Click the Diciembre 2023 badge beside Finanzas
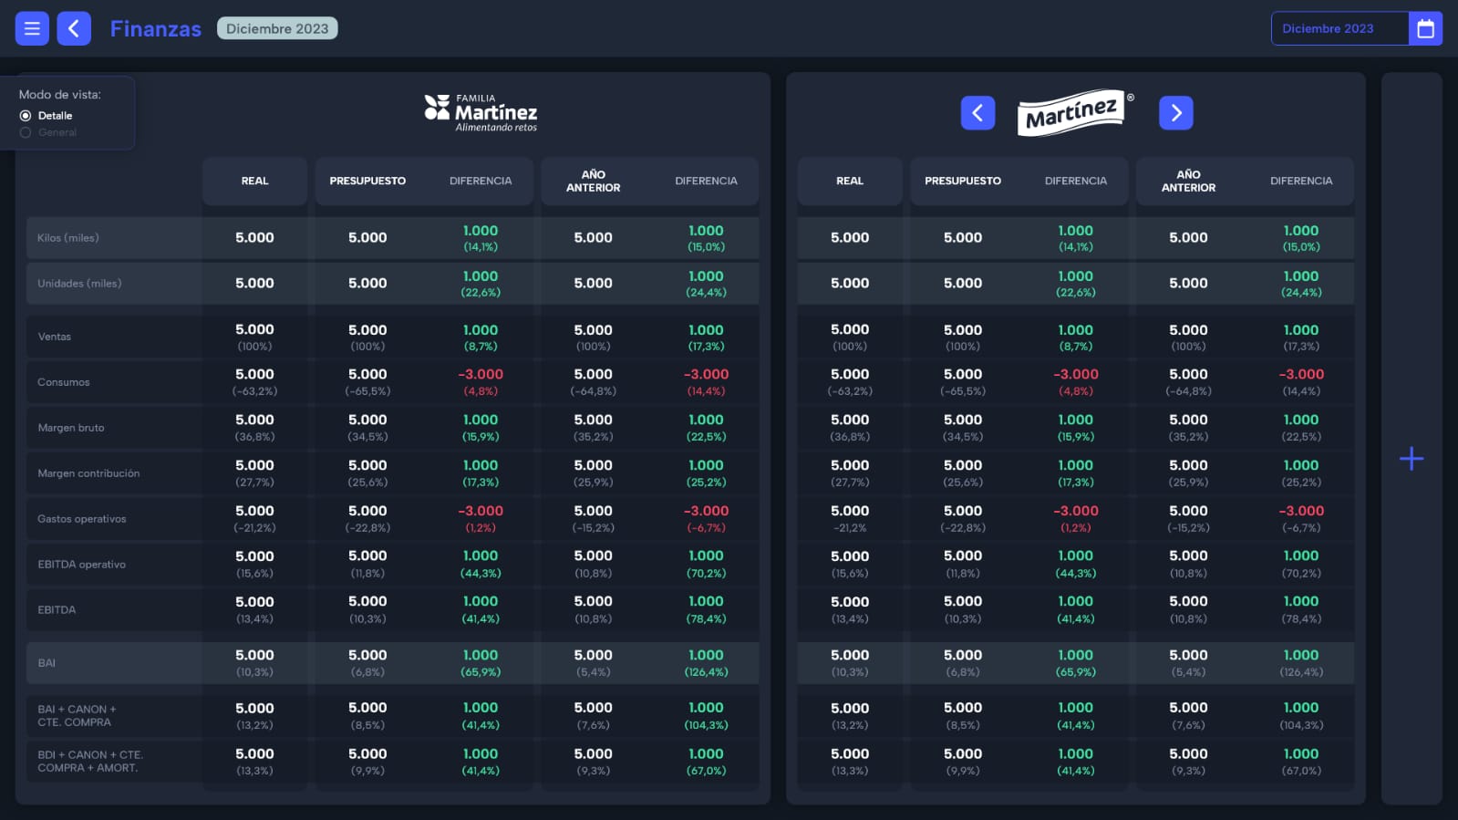The width and height of the screenshot is (1458, 820). [277, 28]
